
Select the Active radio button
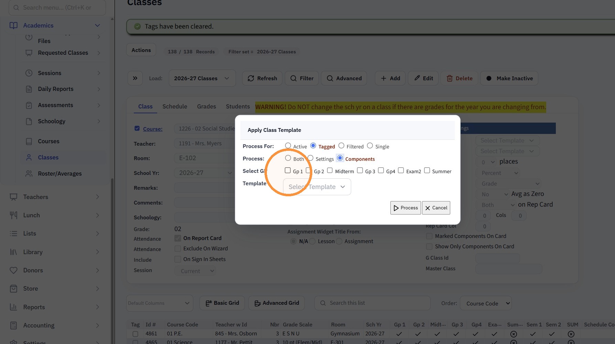tap(288, 146)
